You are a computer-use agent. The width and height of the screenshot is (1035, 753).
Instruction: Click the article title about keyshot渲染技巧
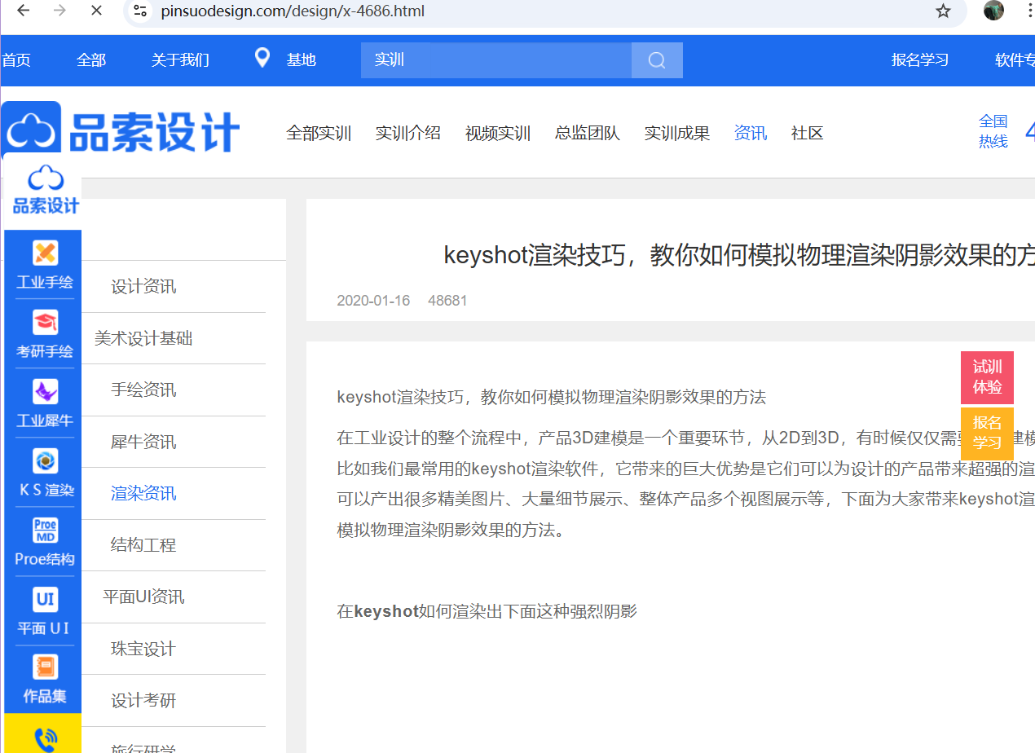(739, 256)
